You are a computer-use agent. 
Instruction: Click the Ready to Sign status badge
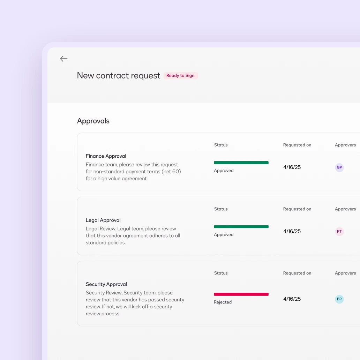point(180,76)
